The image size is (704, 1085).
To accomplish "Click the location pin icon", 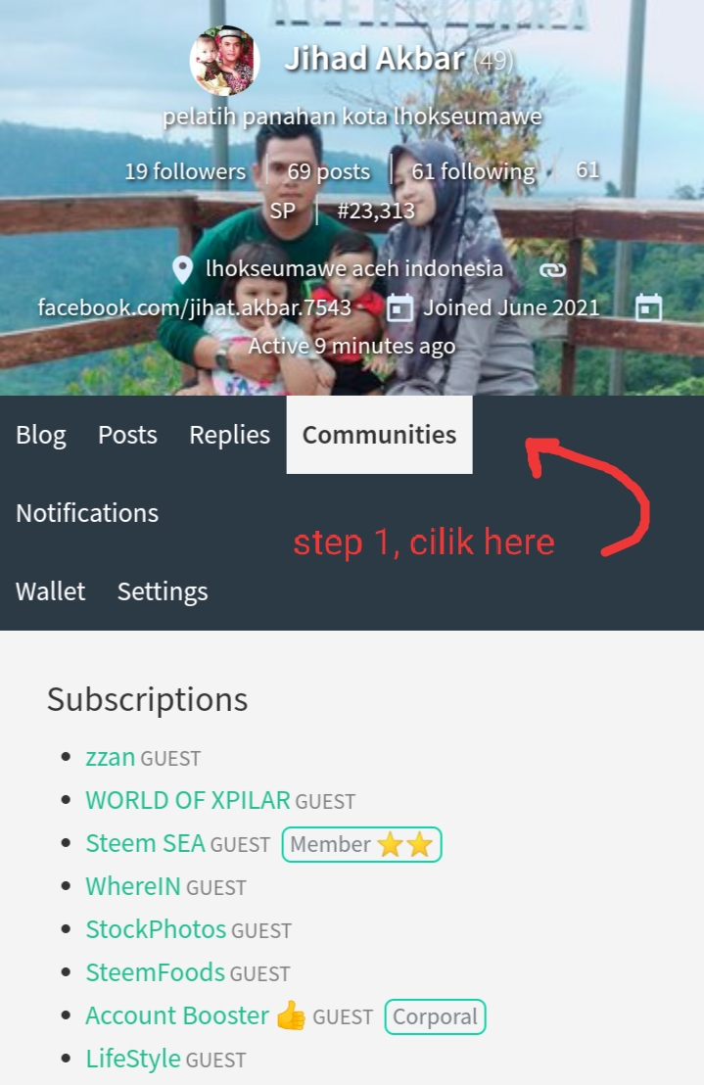I will [x=182, y=269].
